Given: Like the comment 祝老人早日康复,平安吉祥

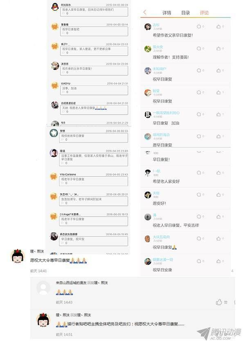Looking at the screenshot, I should 218,217.
